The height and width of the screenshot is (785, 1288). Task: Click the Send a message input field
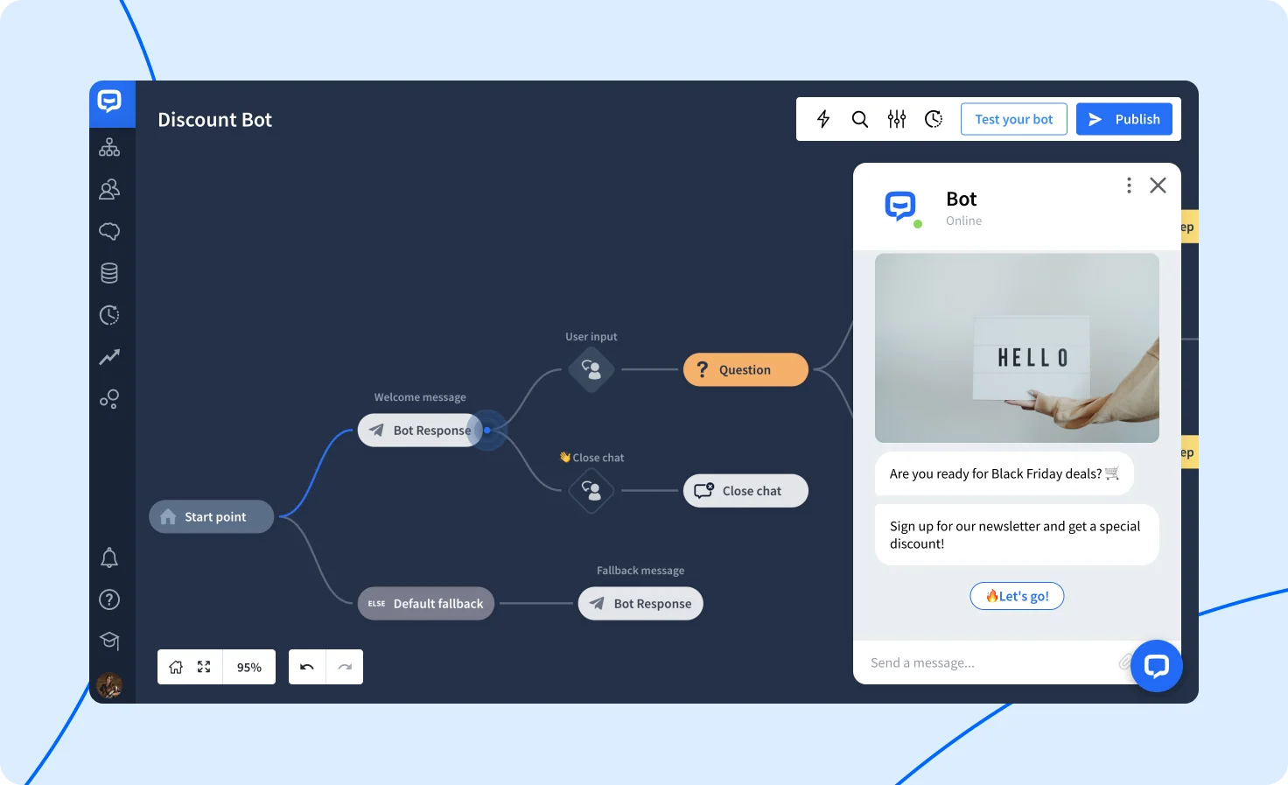pyautogui.click(x=962, y=662)
